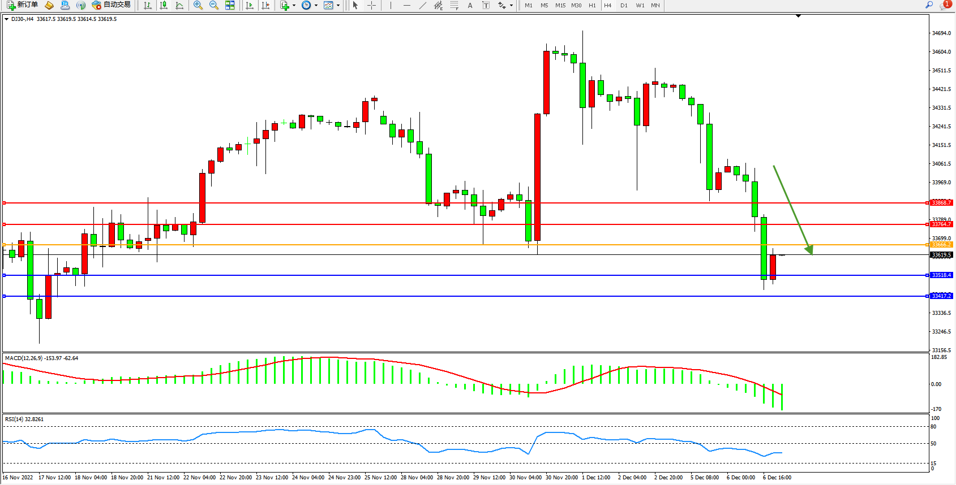This screenshot has height=485, width=956.
Task: Click the red 33868.7 price level label
Action: (941, 202)
